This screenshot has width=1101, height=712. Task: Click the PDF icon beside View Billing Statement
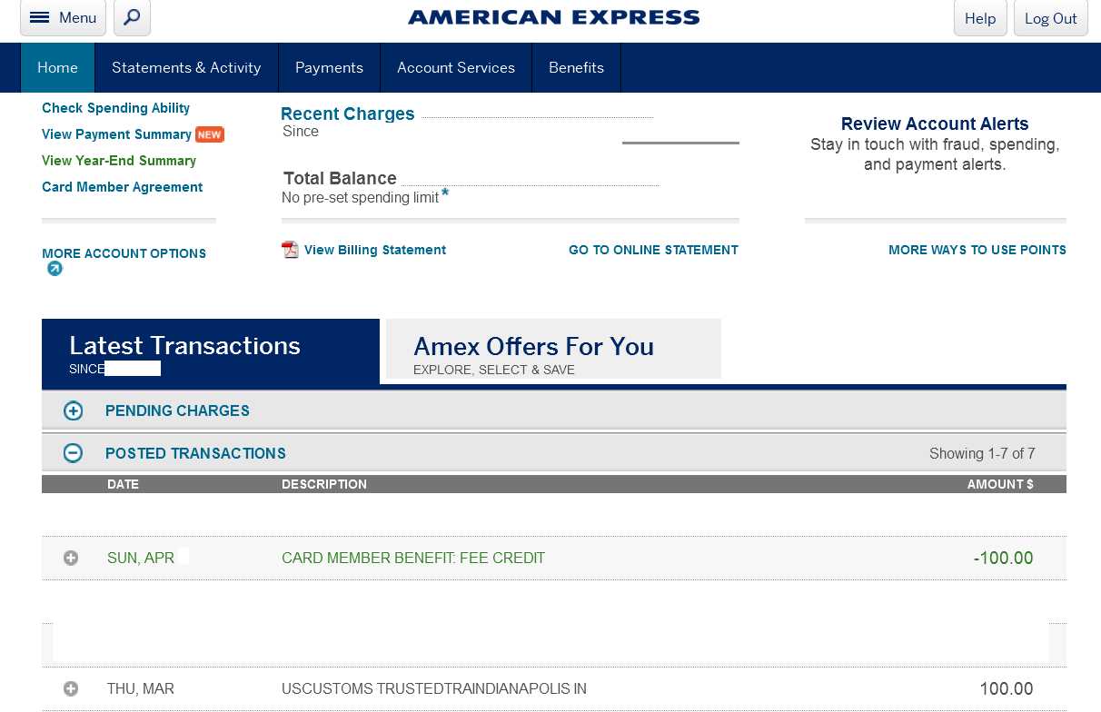(290, 250)
